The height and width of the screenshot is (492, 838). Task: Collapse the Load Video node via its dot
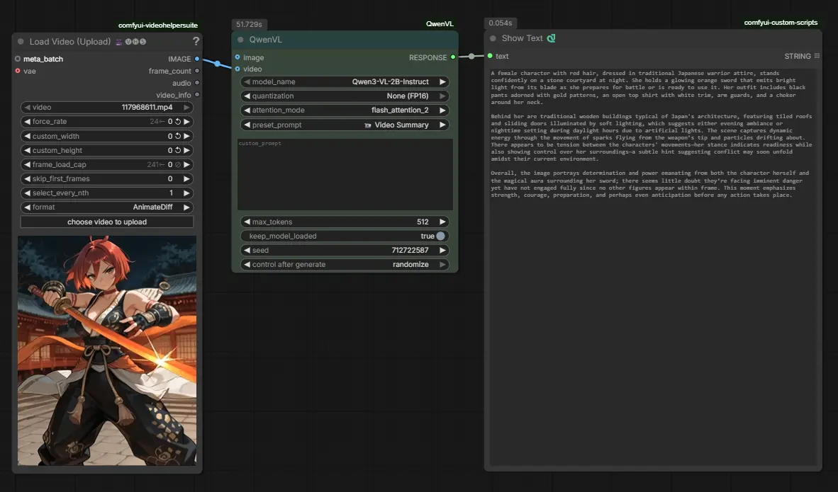pos(21,42)
